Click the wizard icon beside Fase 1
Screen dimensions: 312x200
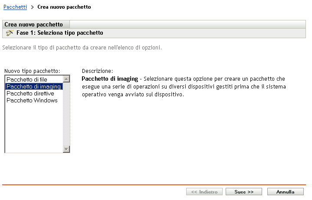pos(10,33)
